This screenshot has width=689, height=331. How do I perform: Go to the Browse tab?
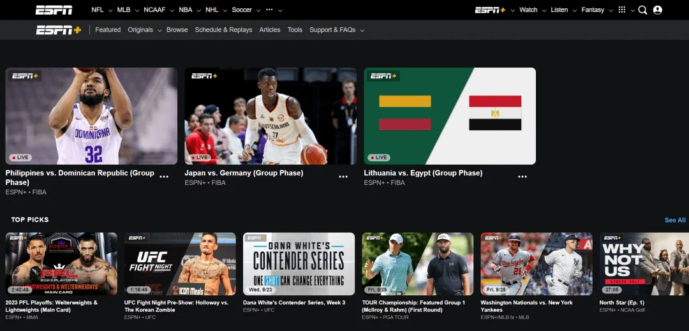click(177, 30)
